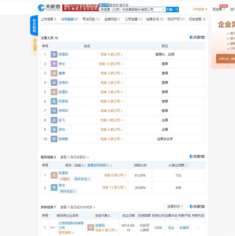The width and height of the screenshot is (235, 236).
Task: Open the VIP会员 dropdown
Action: 200,9
